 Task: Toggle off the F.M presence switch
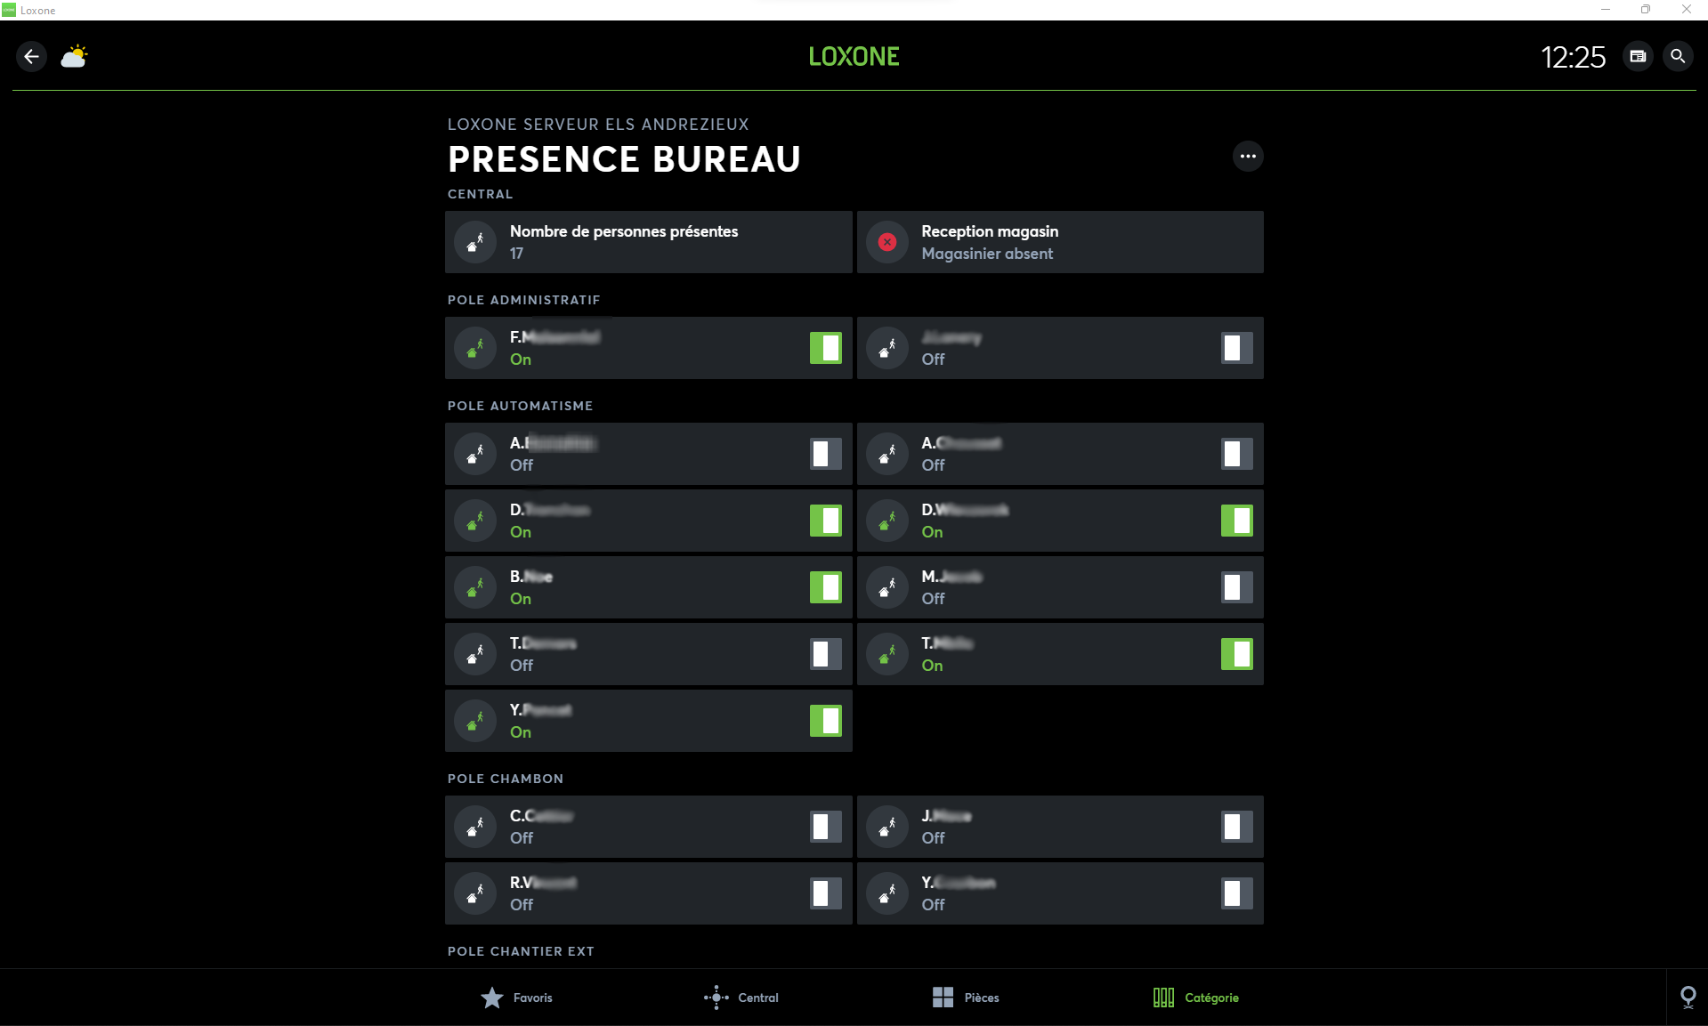[825, 348]
